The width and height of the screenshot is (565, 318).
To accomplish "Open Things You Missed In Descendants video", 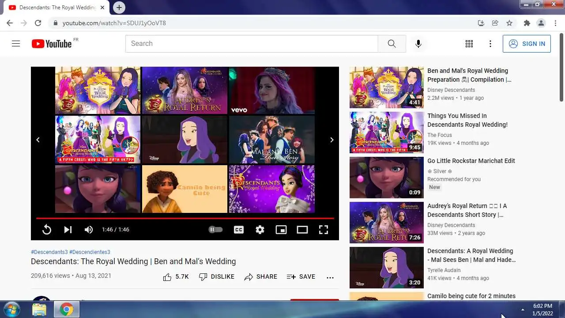I will [467, 120].
